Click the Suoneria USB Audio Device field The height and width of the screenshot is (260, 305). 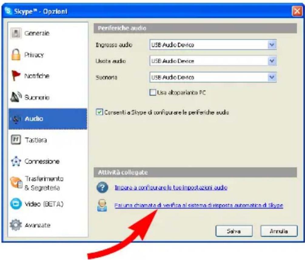click(213, 77)
